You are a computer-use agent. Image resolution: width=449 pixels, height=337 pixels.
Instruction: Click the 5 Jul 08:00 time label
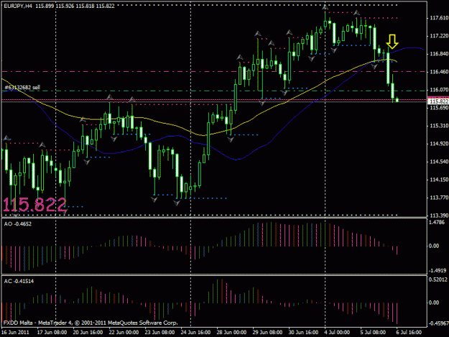(x=373, y=333)
